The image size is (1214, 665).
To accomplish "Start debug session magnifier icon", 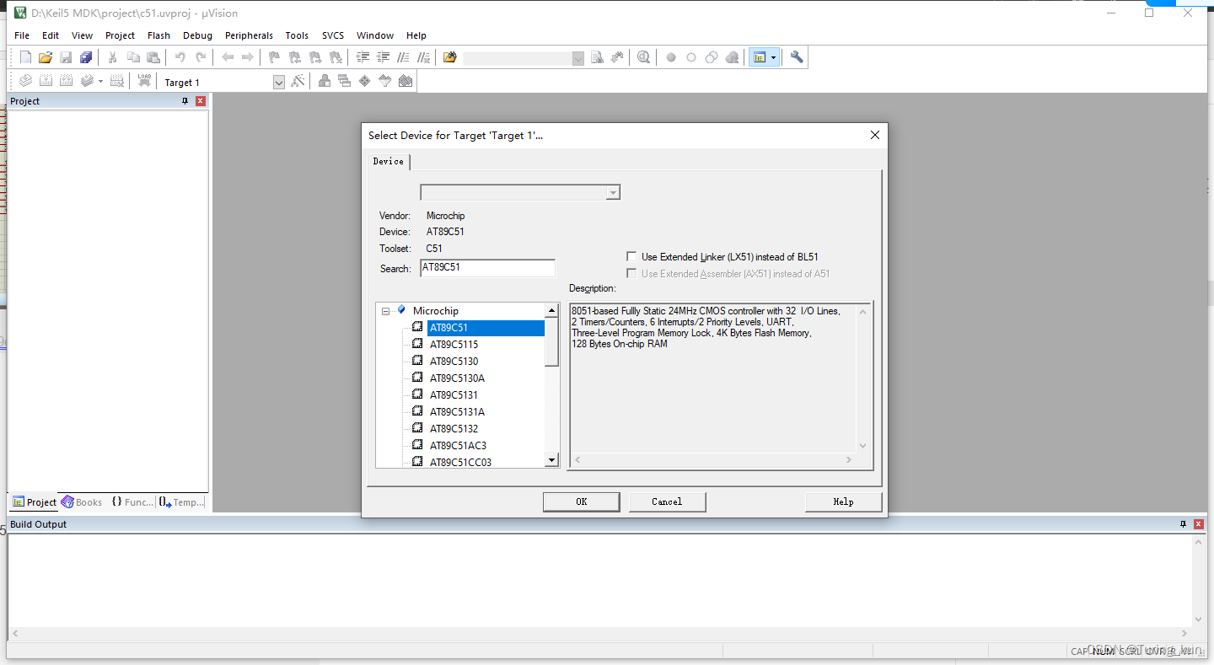I will tap(644, 57).
